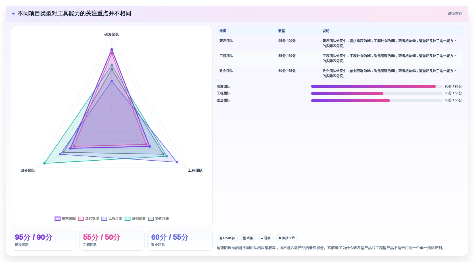Open the 55分 / 50分 工程团队 data card
Screen dimensions: 474x262
112,240
